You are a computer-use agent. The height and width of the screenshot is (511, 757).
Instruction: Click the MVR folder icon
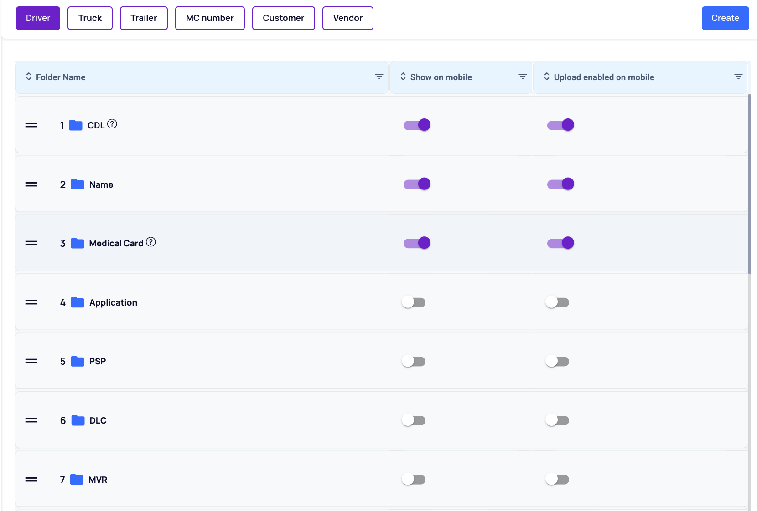pyautogui.click(x=77, y=480)
